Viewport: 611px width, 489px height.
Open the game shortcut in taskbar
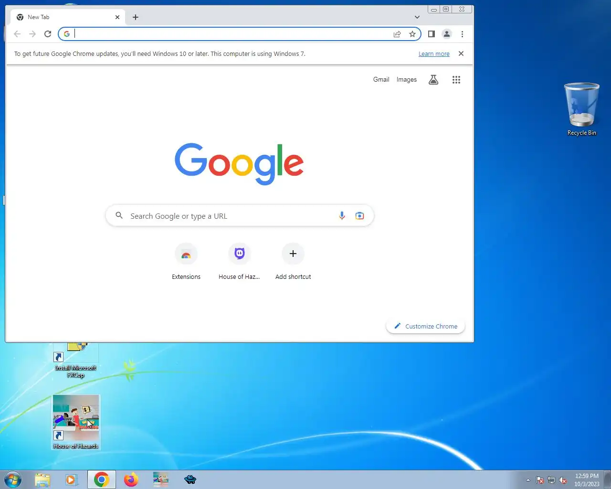[160, 479]
